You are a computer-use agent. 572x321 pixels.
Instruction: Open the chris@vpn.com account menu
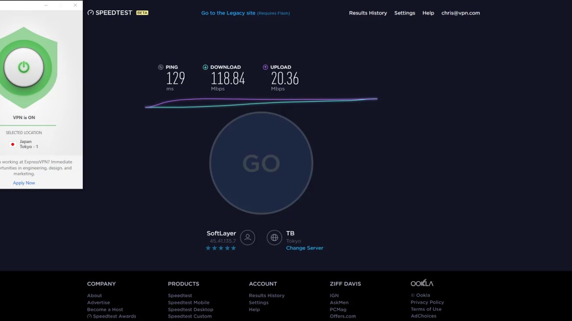(x=460, y=13)
